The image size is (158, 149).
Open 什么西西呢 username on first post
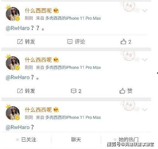tap(38, 11)
